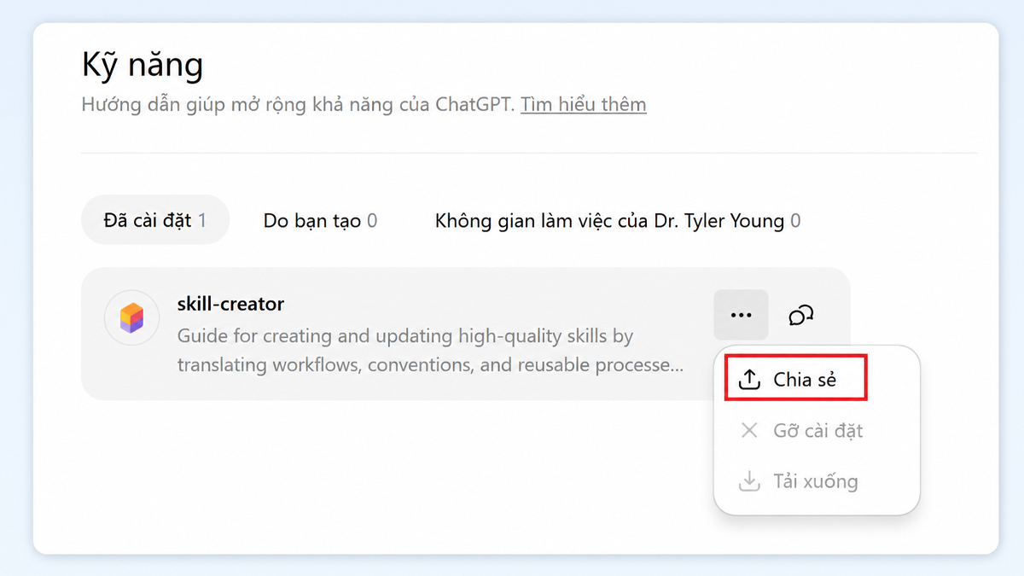Choose Gỡ cài đặt from the menu
1024x576 pixels.
(x=817, y=430)
